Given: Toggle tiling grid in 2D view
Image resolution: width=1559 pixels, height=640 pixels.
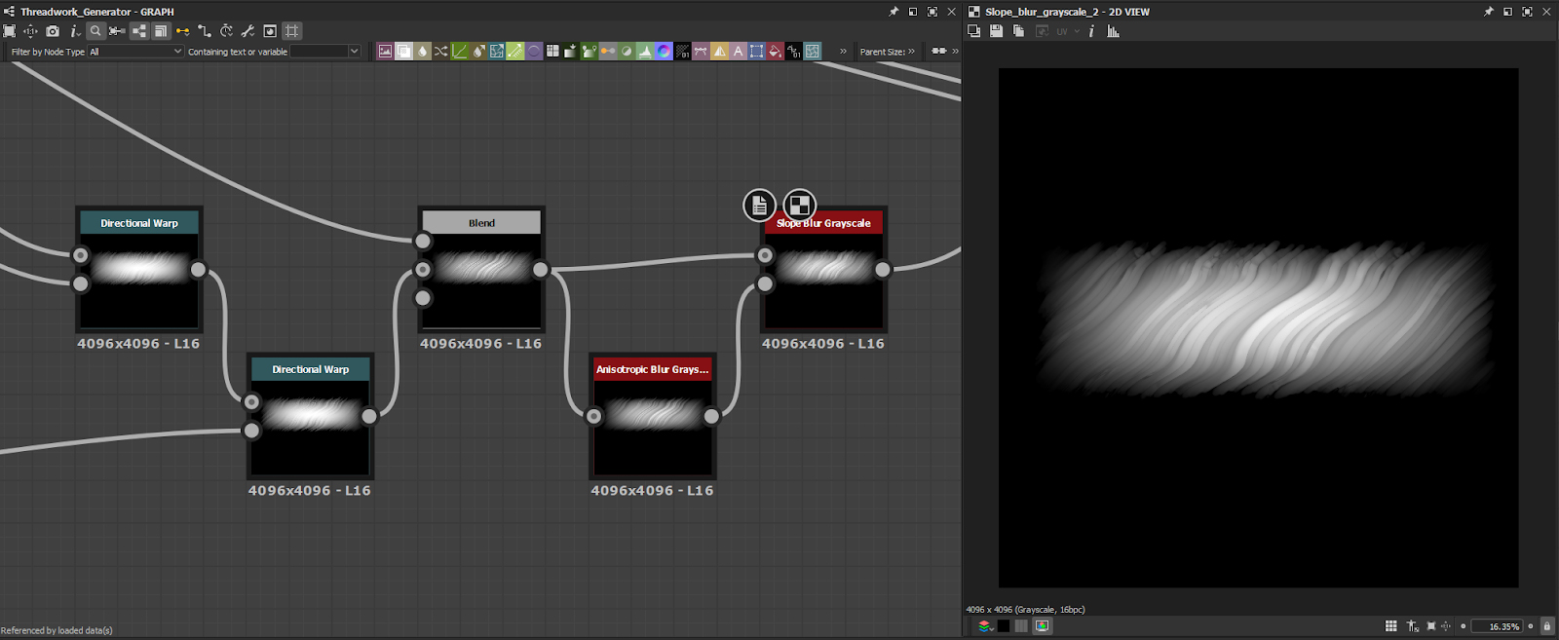Looking at the screenshot, I should pyautogui.click(x=1390, y=625).
